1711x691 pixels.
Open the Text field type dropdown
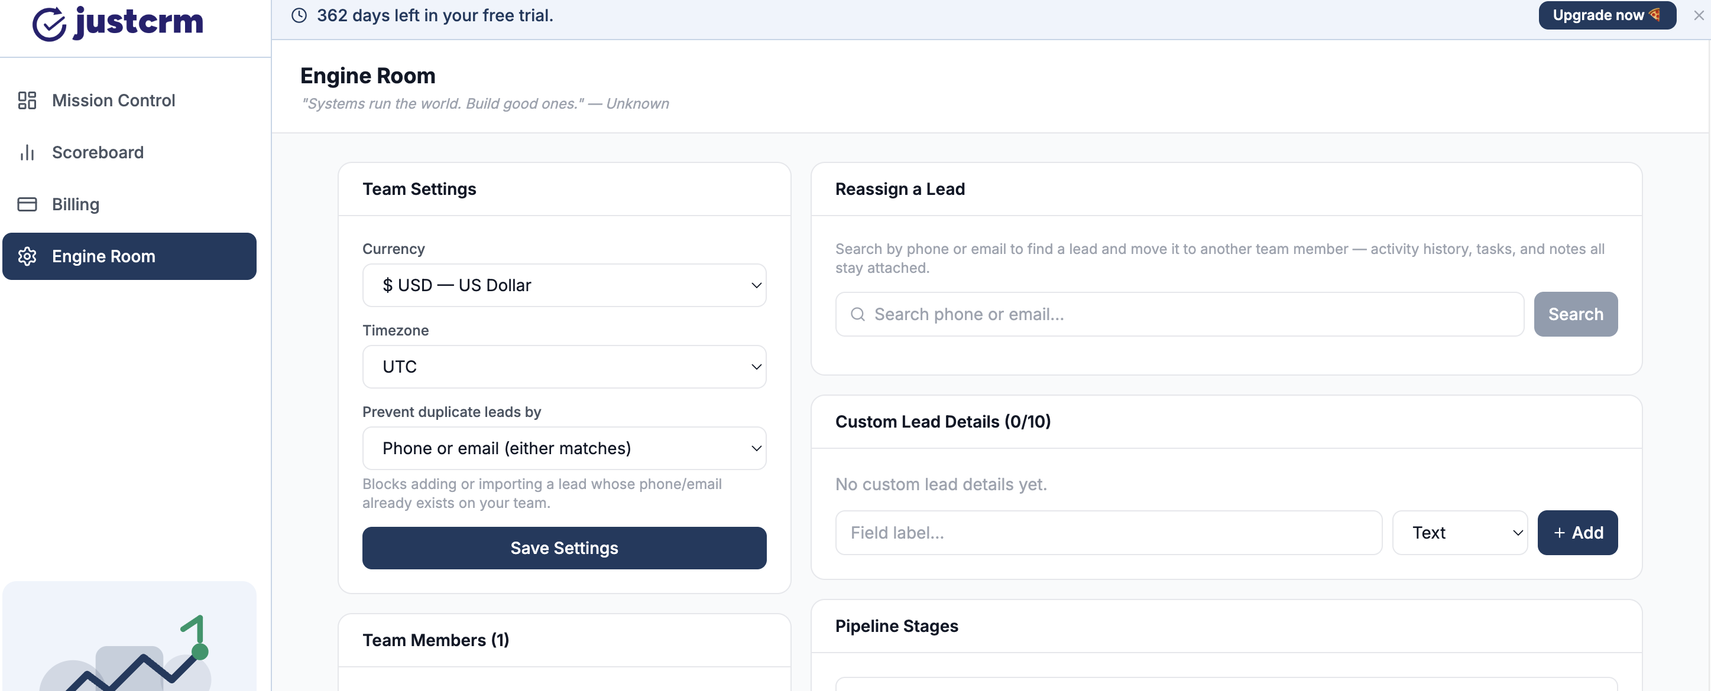click(1459, 532)
